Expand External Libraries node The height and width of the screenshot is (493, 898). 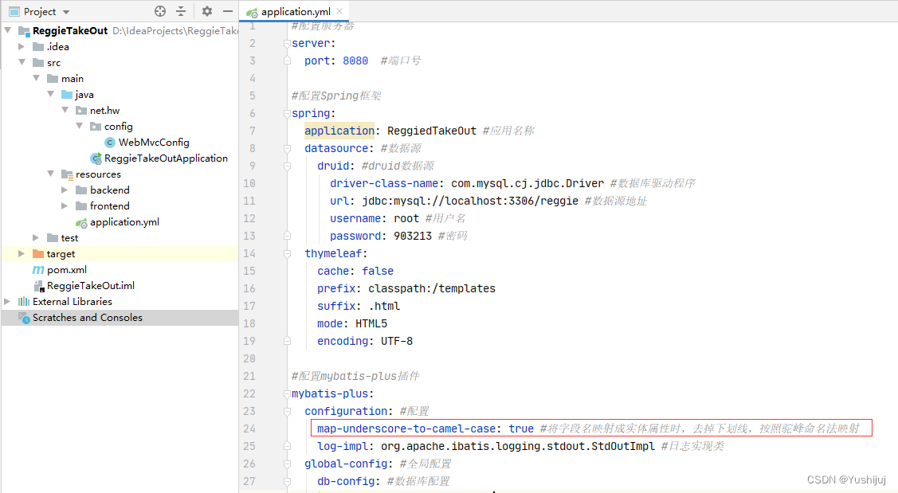point(7,301)
